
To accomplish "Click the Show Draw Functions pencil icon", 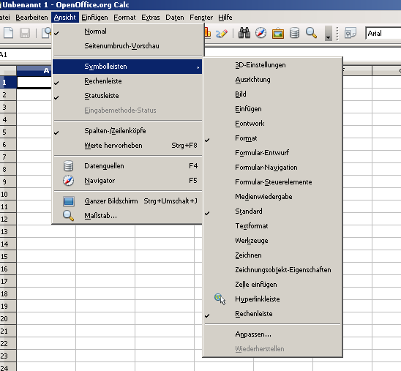I will pos(222,34).
